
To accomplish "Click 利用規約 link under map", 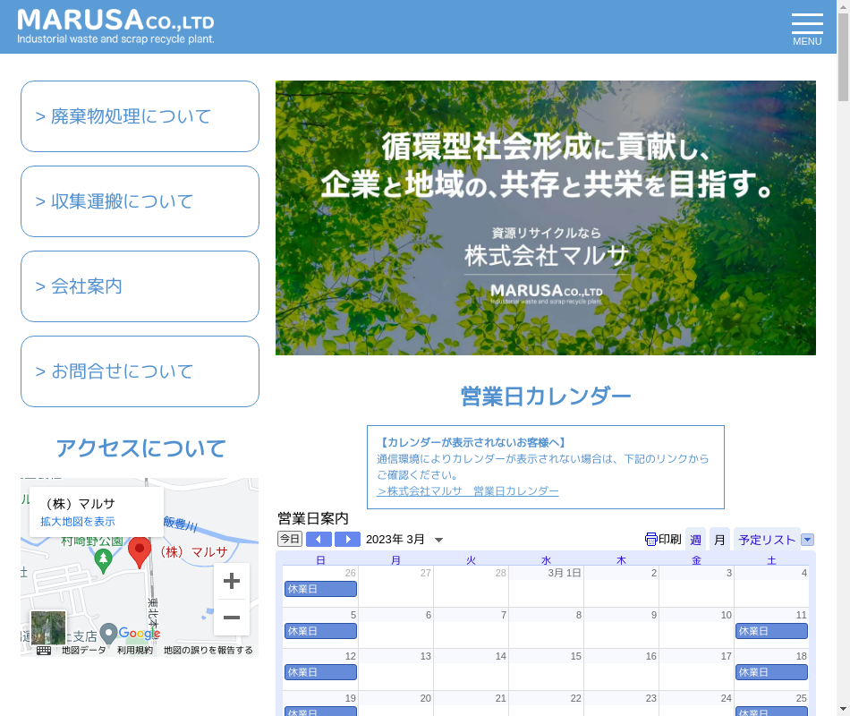I will coord(135,651).
